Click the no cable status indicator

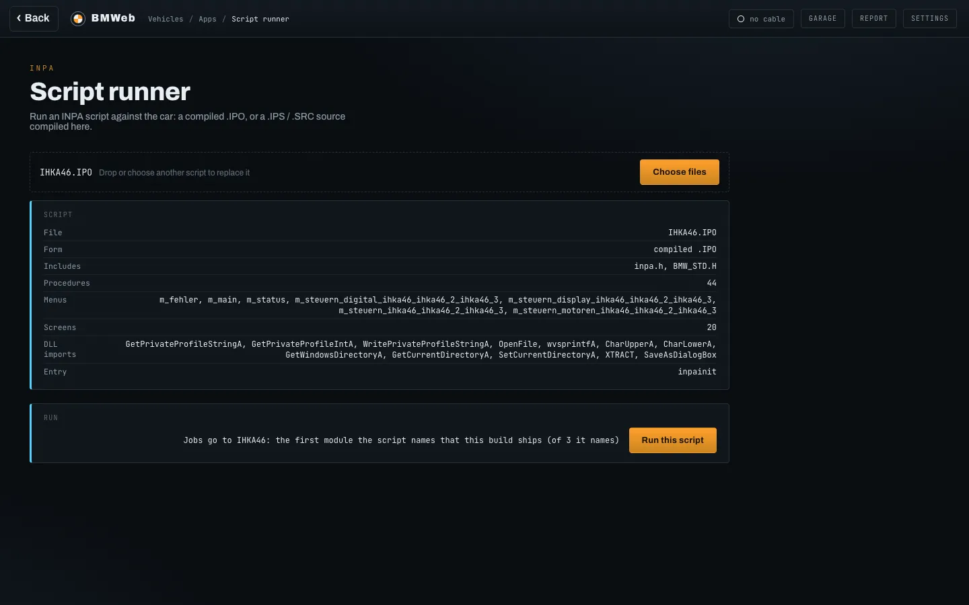[761, 19]
